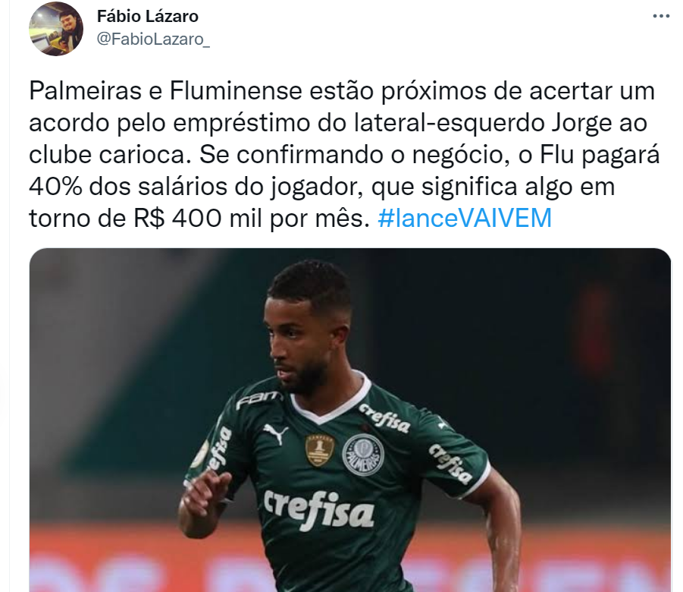Open the @FabioLazaro_ handle link
Viewport: 683px width, 592px height.
coord(153,39)
